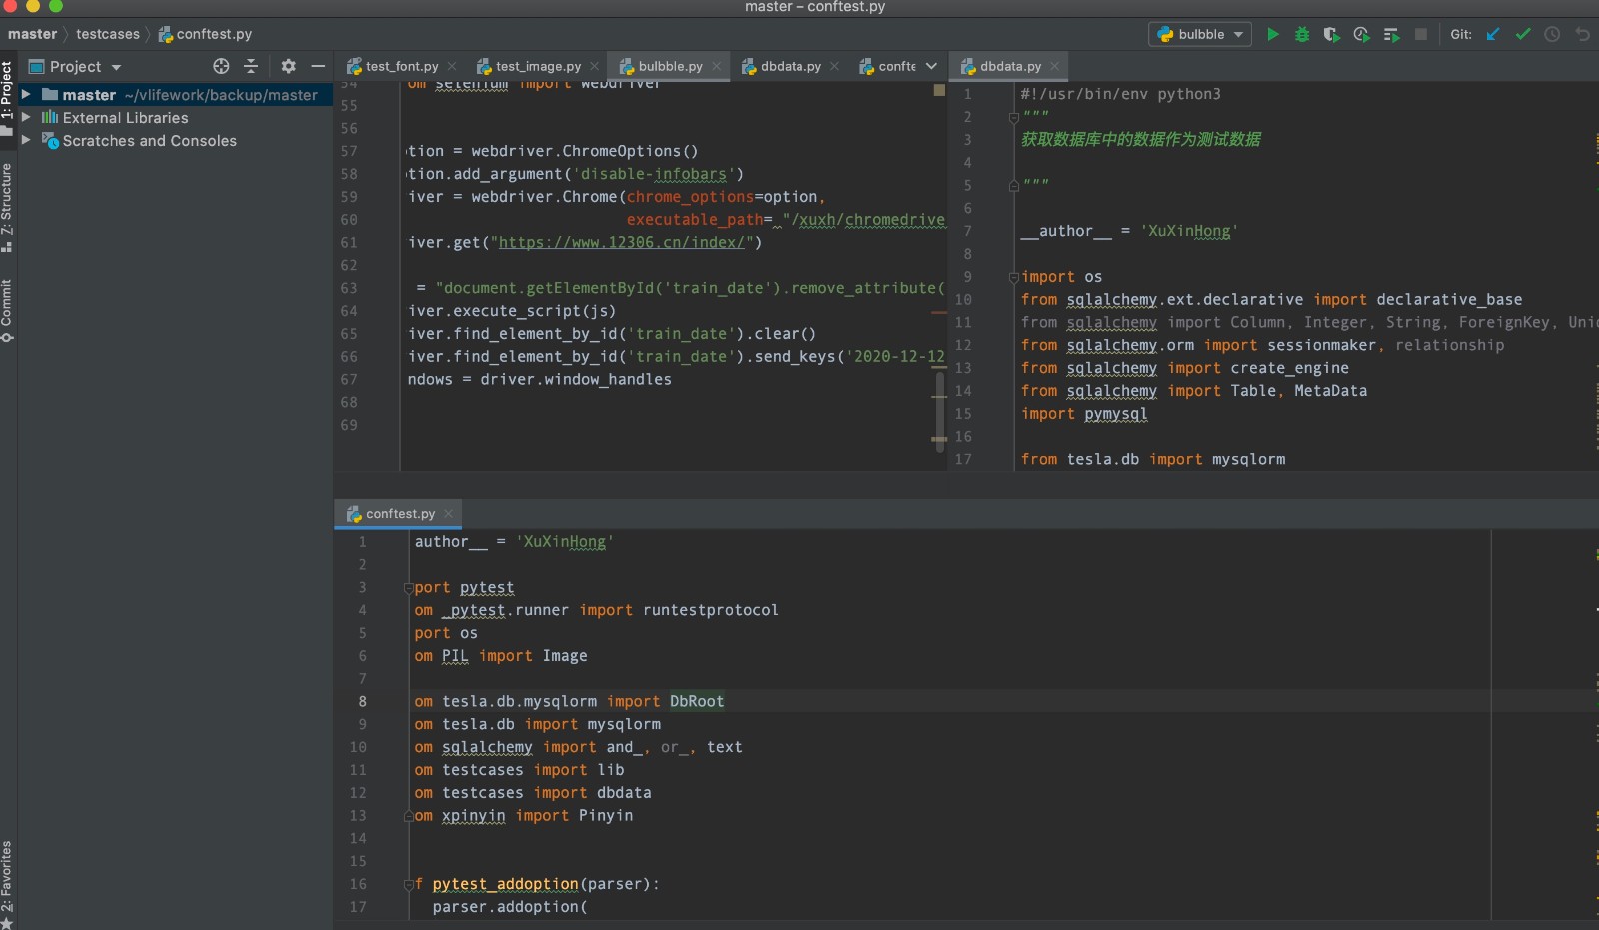Select the master folder tree row

point(175,95)
